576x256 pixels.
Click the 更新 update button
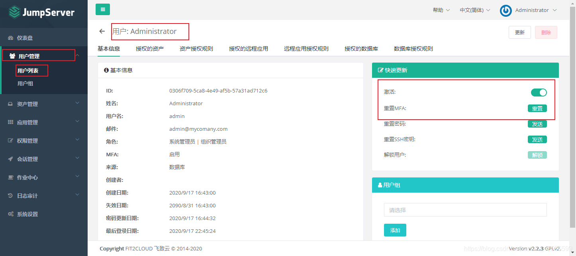[x=520, y=32]
